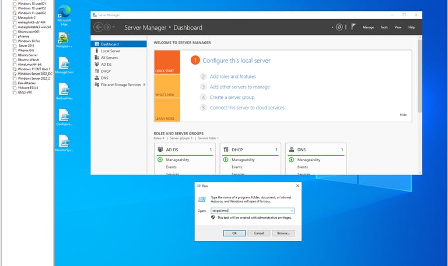The width and height of the screenshot is (448, 266).
Task: Click the Manageability status icon in the AD DS tile
Action: coord(160,159)
